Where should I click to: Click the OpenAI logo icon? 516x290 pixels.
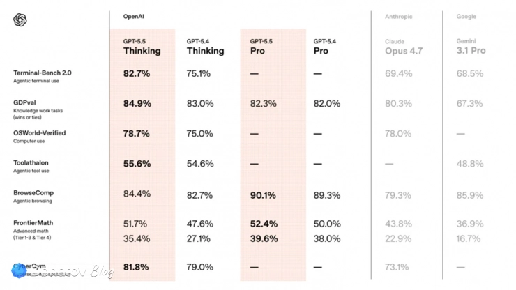(x=20, y=20)
